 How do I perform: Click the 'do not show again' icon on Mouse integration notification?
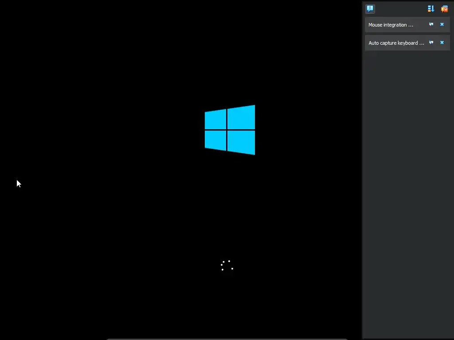(x=431, y=24)
